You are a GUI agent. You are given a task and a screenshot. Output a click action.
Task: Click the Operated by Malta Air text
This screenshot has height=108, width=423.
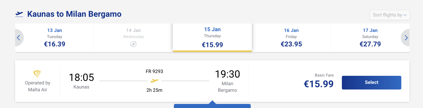(38, 86)
